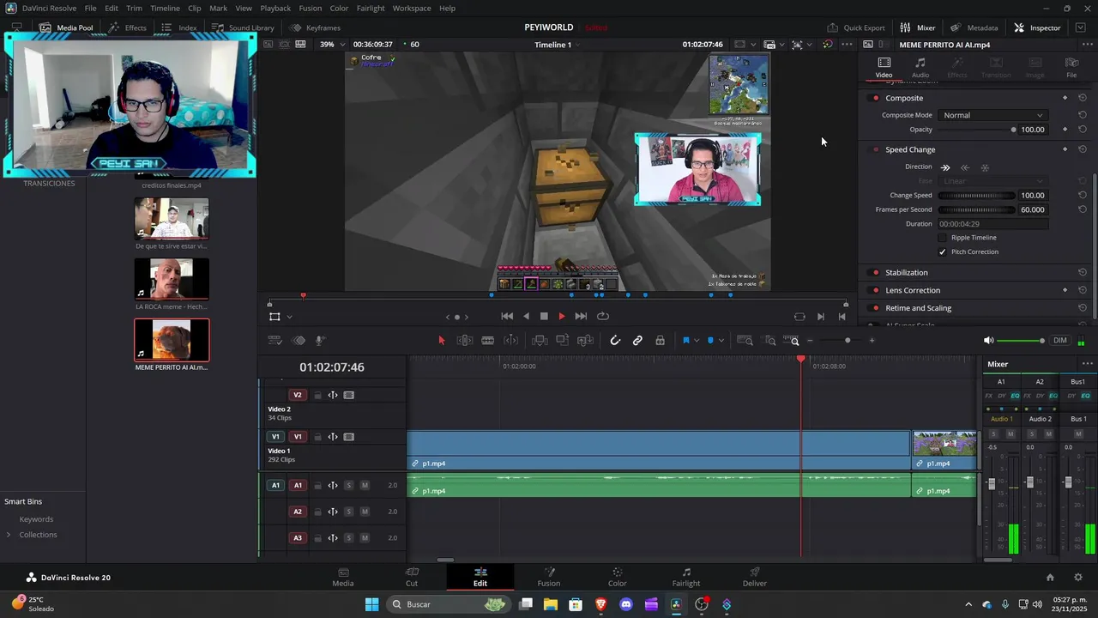Click the blue flag icon

pos(686,341)
